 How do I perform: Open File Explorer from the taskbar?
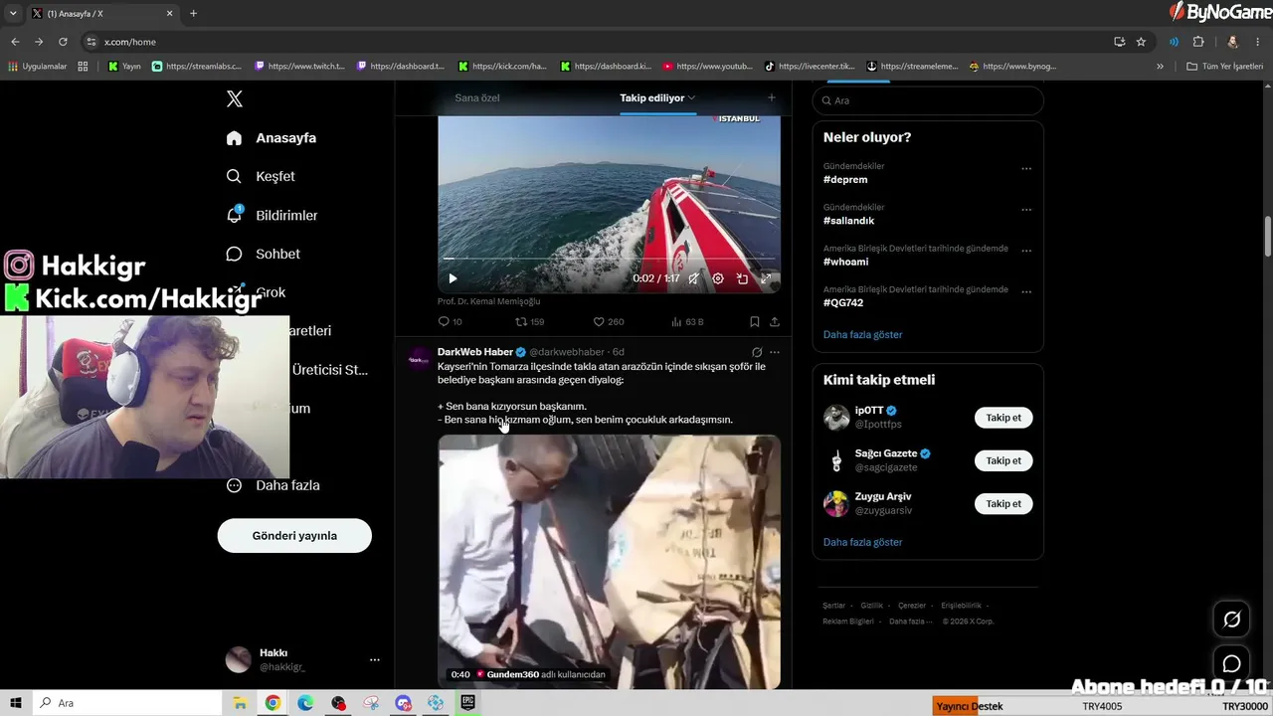(x=240, y=703)
